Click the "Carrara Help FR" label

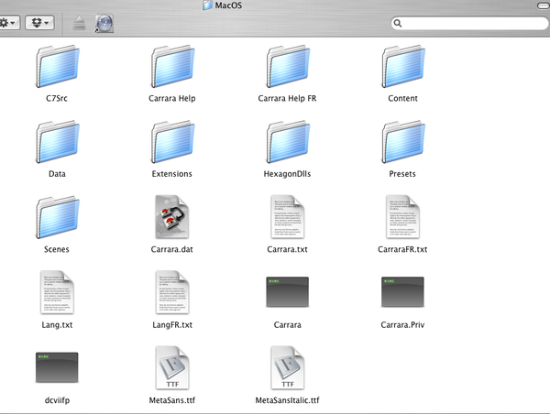[287, 98]
